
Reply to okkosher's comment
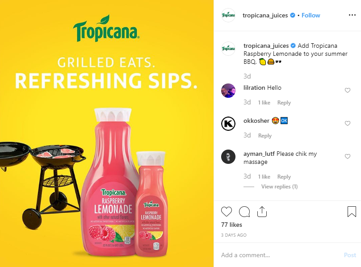(x=265, y=136)
